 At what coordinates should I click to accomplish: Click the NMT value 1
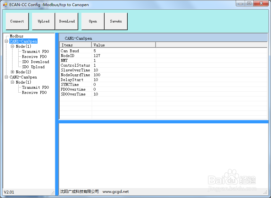click(x=95, y=61)
